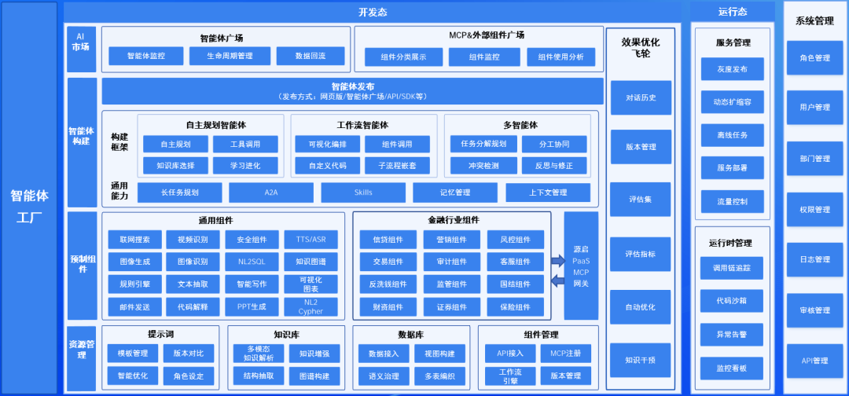Image resolution: width=849 pixels, height=396 pixels.
Task: Select the 长任务规划 capability
Action: pos(180,192)
